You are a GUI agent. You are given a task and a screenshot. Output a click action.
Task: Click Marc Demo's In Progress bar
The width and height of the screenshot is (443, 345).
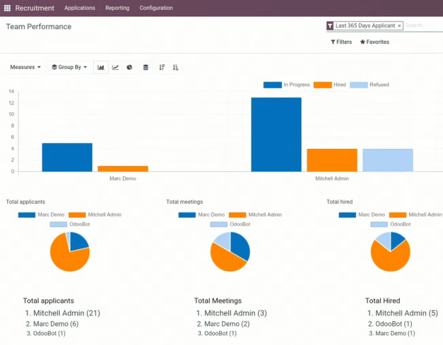(67, 157)
